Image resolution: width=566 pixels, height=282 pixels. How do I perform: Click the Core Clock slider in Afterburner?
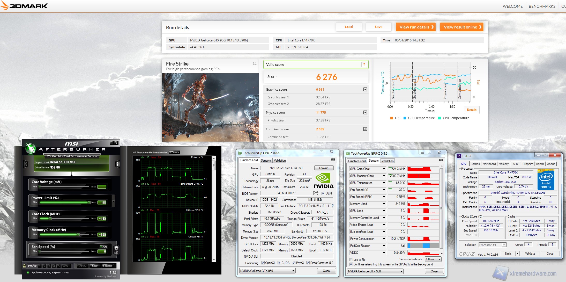tap(50, 218)
